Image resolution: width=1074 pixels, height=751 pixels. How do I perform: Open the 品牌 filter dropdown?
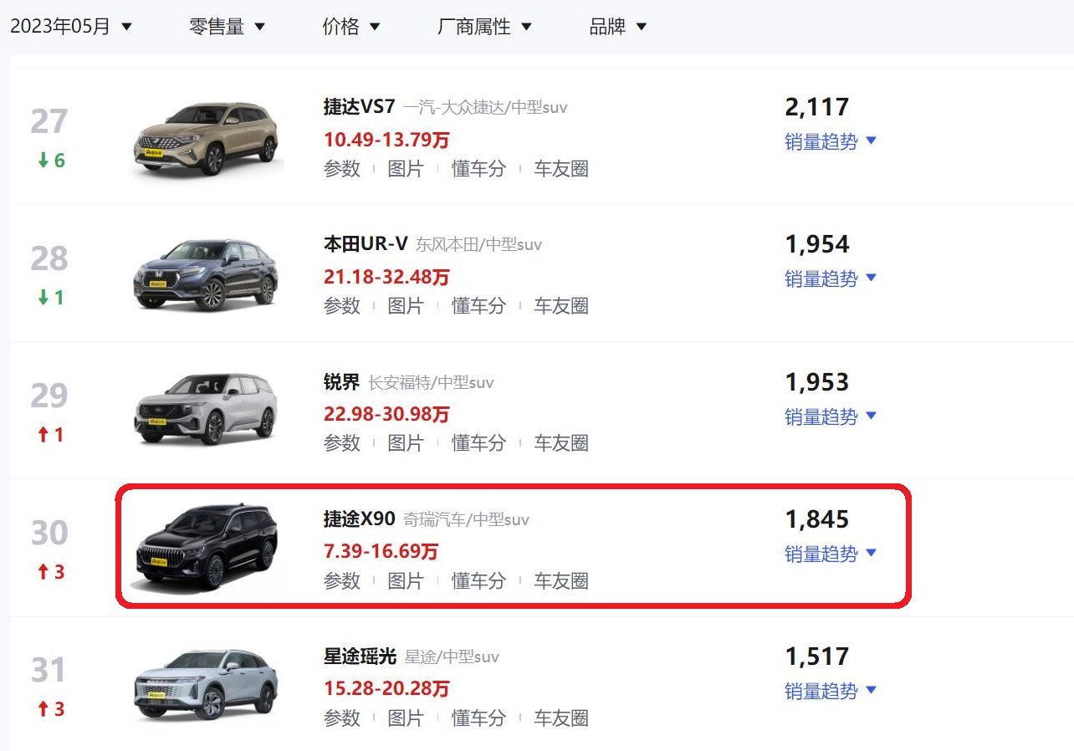618,27
